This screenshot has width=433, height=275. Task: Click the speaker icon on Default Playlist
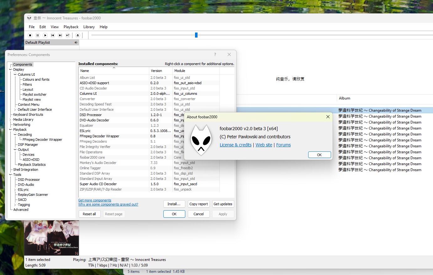coord(76,43)
